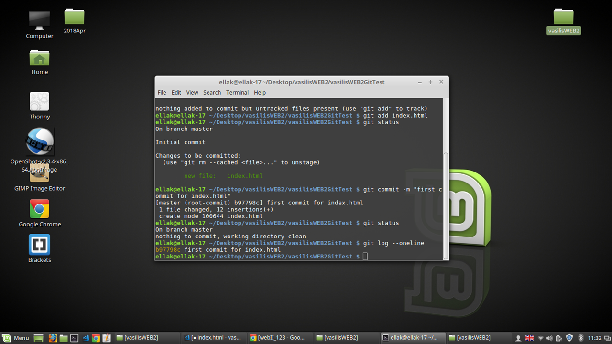Open the terminal Search menu
The height and width of the screenshot is (344, 612).
point(212,92)
